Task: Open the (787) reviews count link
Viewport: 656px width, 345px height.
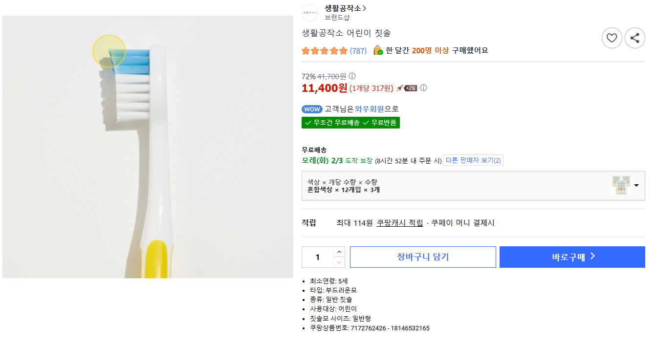Action: coord(358,51)
